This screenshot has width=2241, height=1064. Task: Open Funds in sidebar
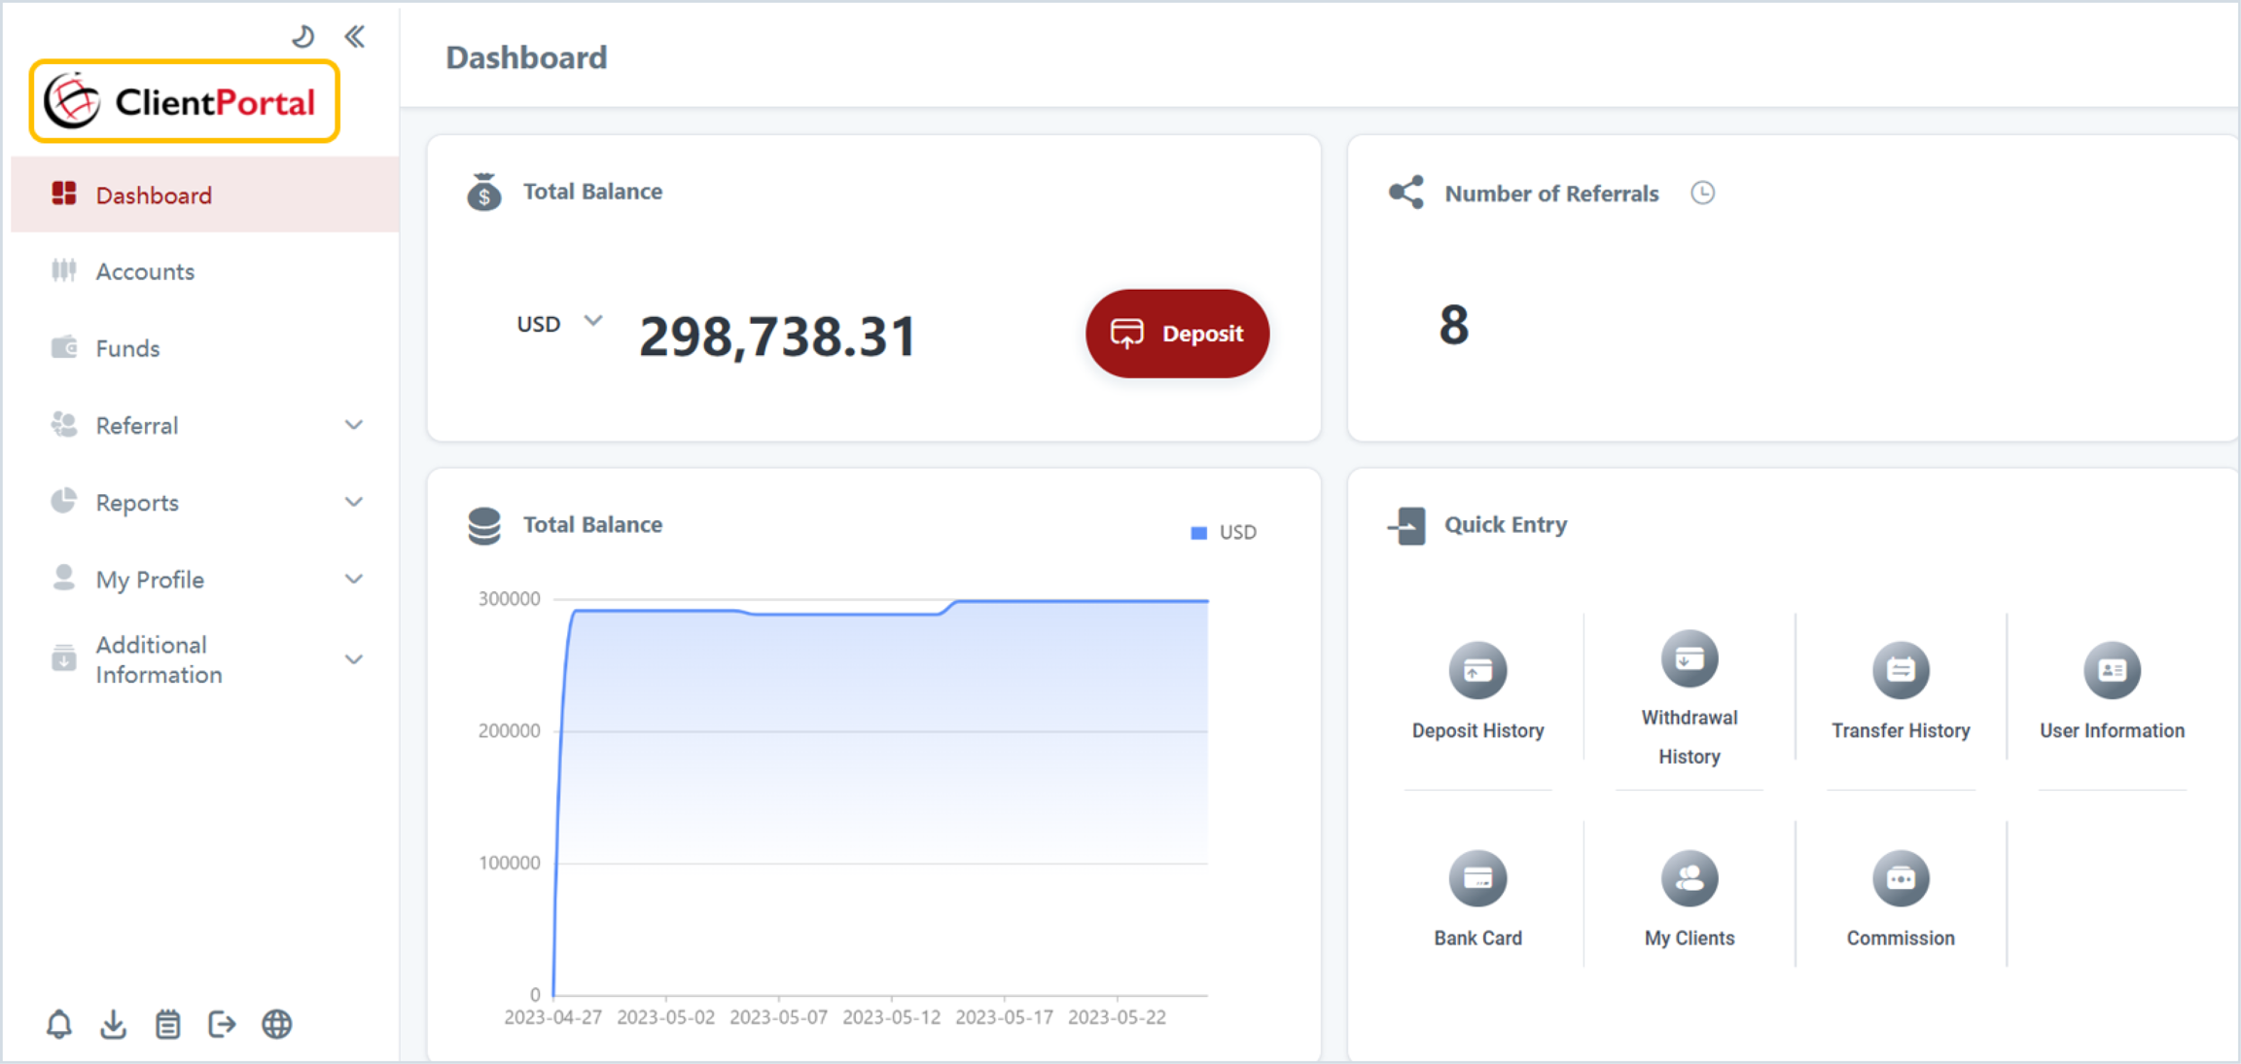tap(127, 348)
